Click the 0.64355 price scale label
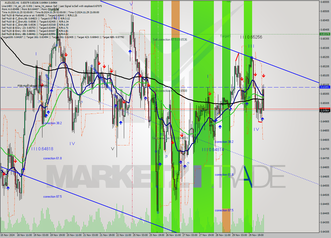This screenshot has height=238, width=331. 325,222
